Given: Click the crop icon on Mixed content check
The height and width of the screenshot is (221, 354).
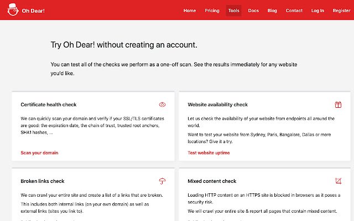Looking at the screenshot, I should pos(338,181).
